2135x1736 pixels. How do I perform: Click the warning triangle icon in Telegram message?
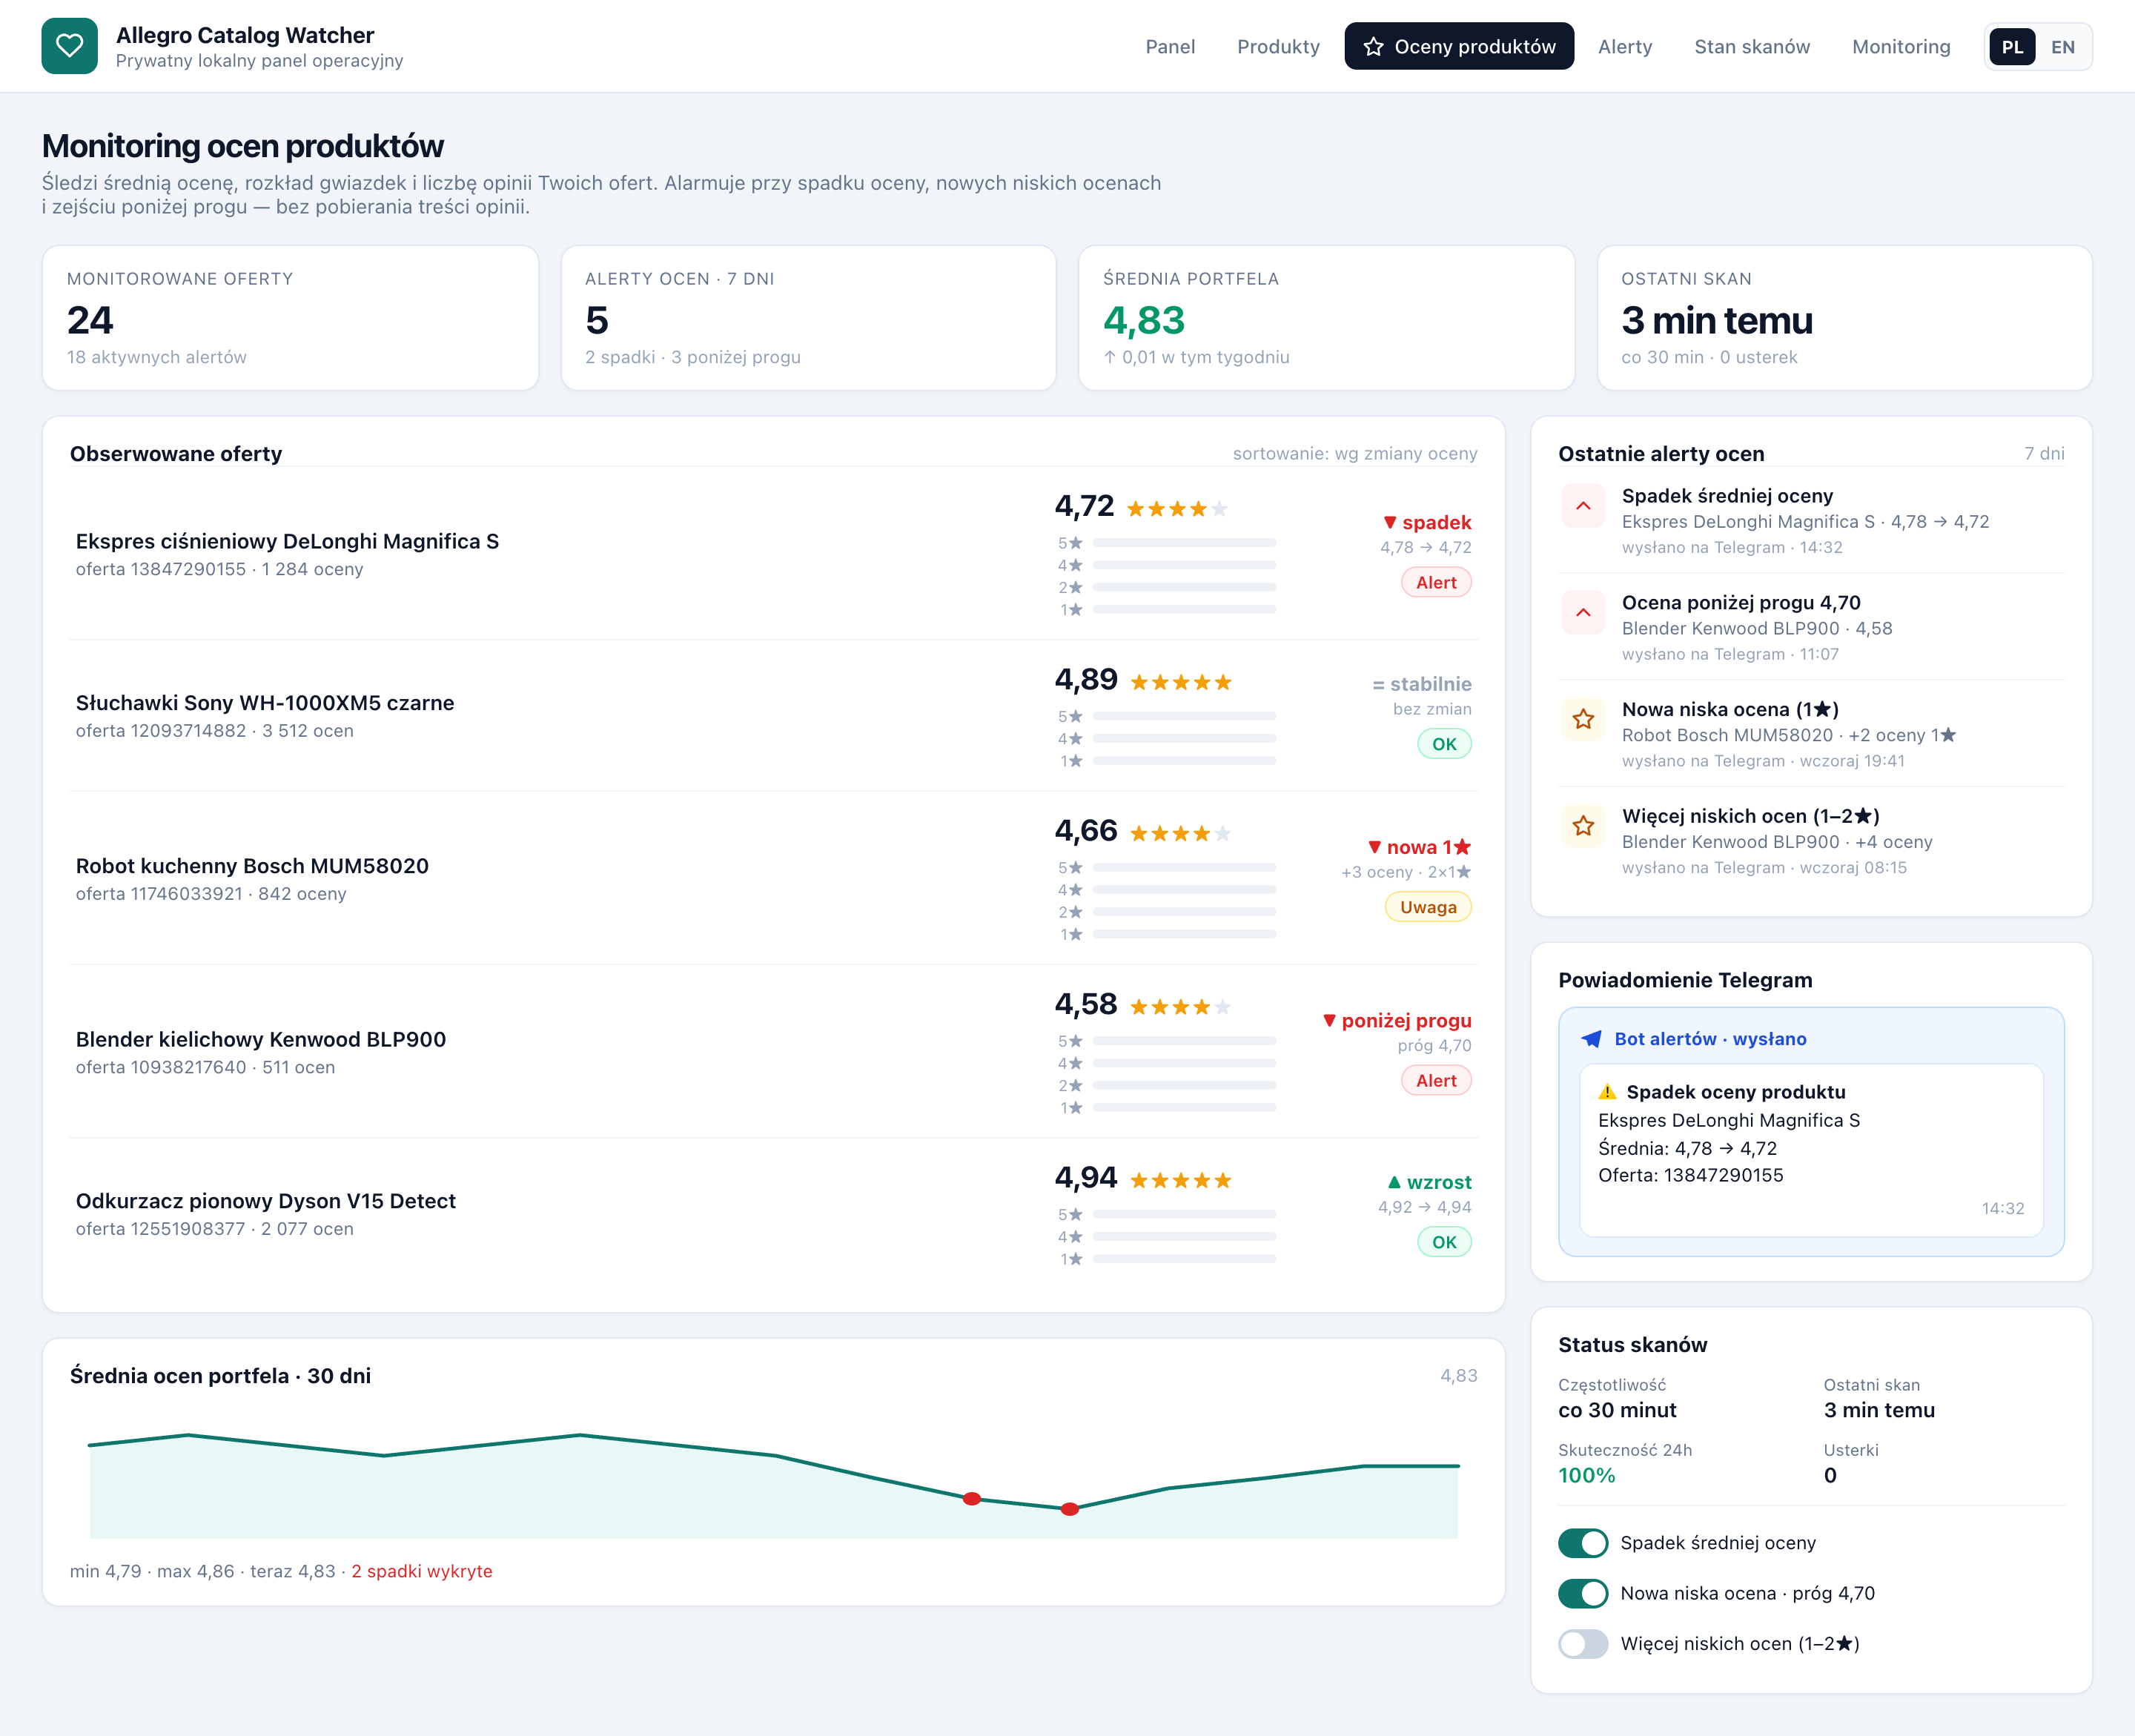click(1607, 1092)
